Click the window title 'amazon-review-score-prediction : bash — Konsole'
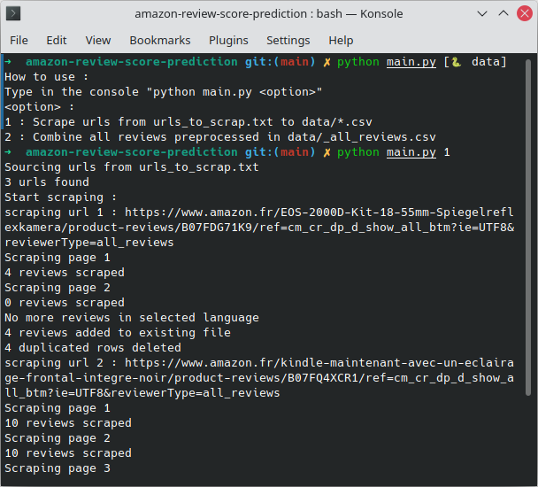This screenshot has width=538, height=487. [269, 14]
